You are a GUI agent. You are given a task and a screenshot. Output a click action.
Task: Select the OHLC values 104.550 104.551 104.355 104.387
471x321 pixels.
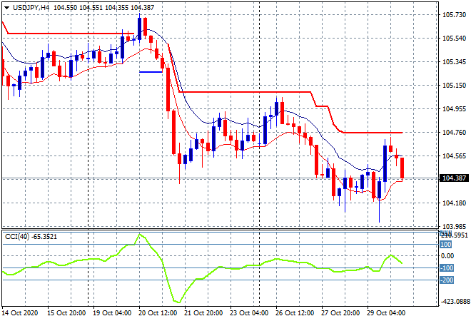103,8
